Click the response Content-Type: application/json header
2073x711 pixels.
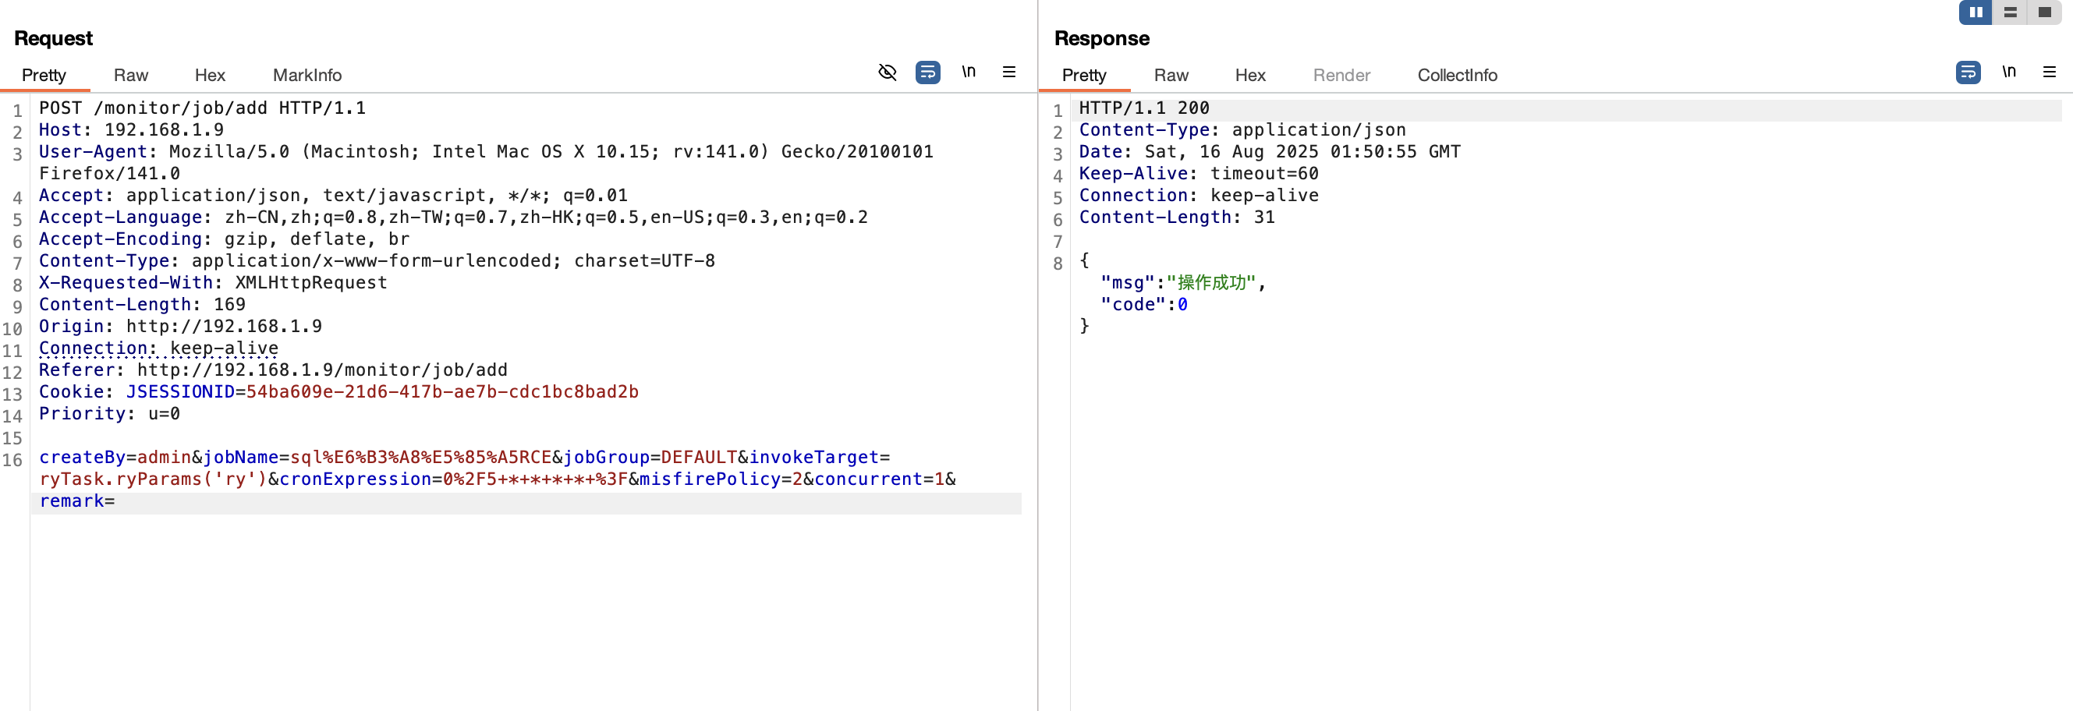[1242, 129]
